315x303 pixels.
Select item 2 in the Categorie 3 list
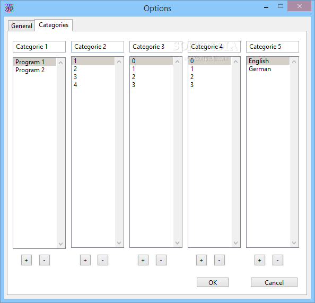[x=151, y=77]
